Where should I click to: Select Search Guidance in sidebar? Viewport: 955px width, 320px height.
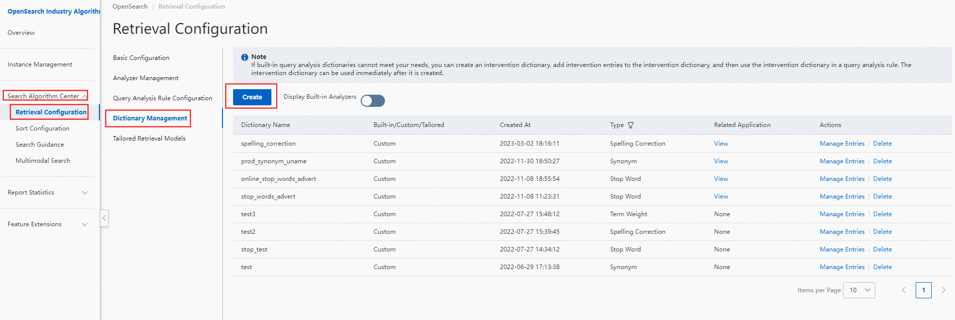pos(40,145)
